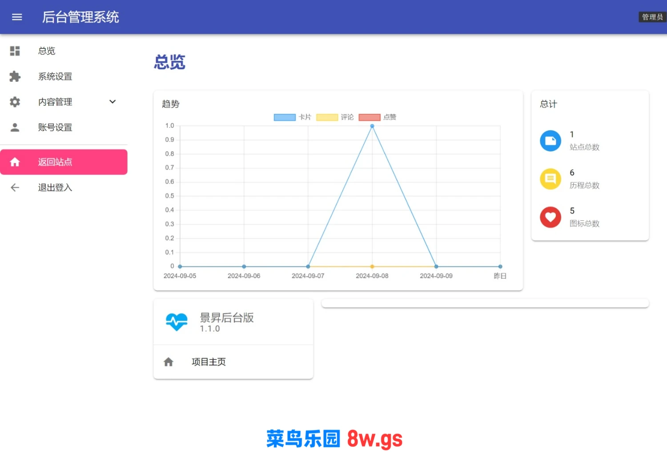Go to 账号设置 menu item
This screenshot has width=667, height=453.
64,127
